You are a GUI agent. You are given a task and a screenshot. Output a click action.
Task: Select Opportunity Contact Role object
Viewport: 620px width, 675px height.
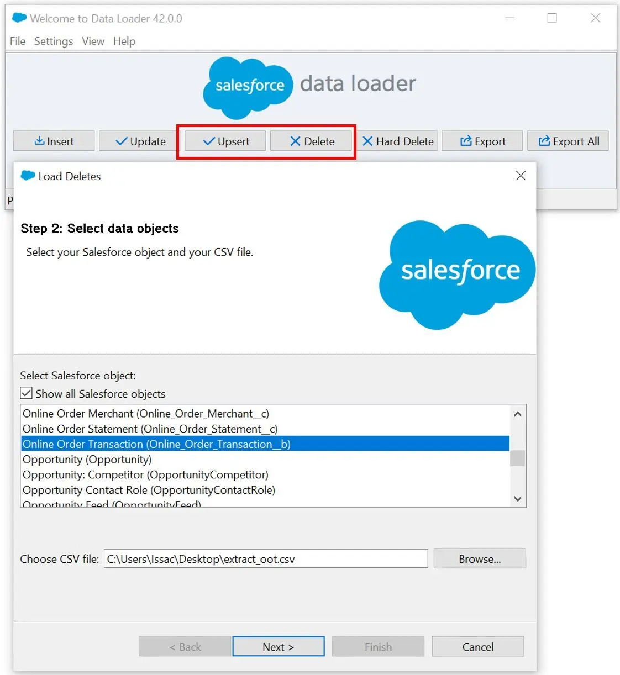click(x=265, y=490)
